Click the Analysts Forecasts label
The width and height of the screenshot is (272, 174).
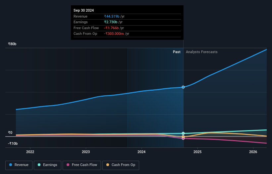click(x=201, y=52)
